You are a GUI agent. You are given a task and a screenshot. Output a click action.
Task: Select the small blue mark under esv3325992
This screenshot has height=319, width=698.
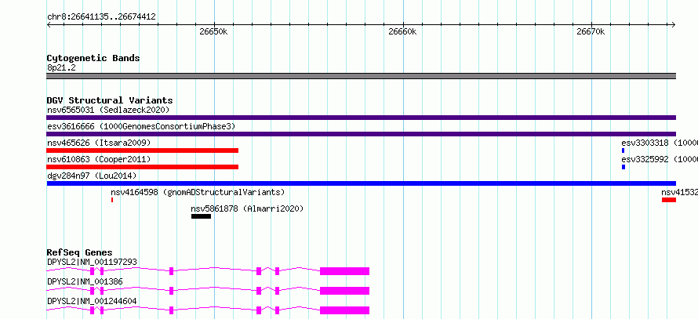(623, 167)
